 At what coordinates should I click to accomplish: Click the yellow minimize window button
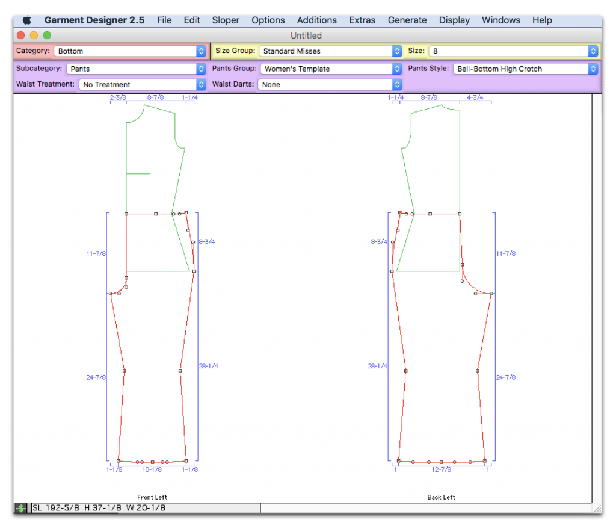tap(34, 36)
